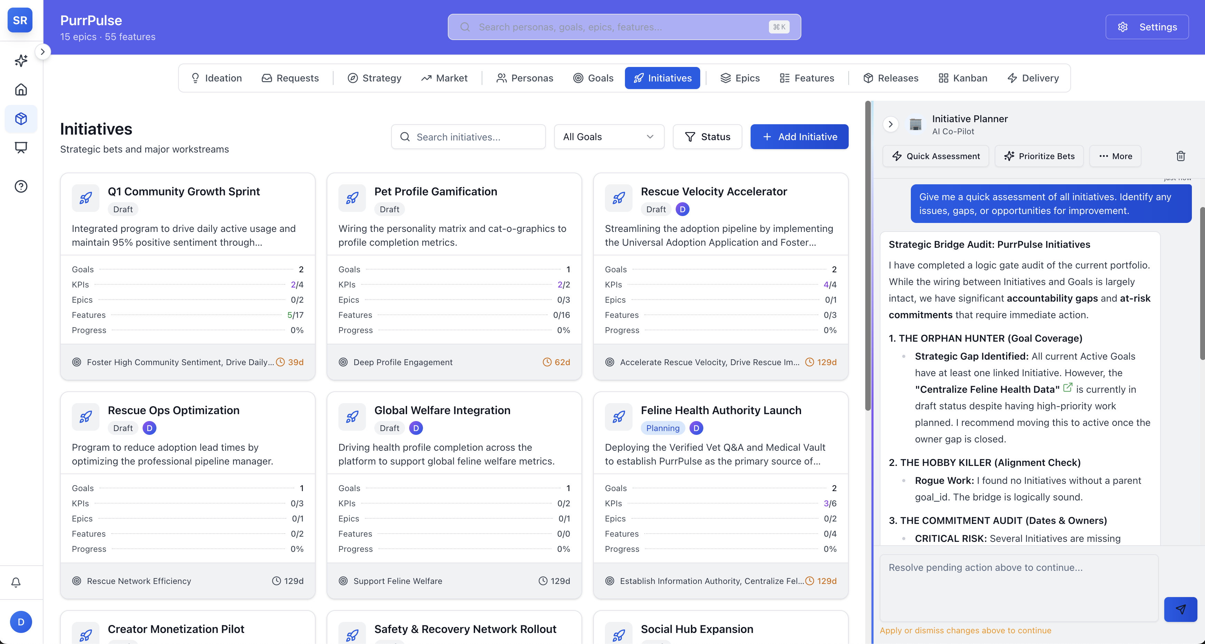Screen dimensions: 1205x644
Task: Click Deep Profile Engagement goal label
Action: 403,362
